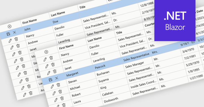The width and height of the screenshot is (204, 107).
Task: Cancel editing the Margaret Peacock row
Action: click(x=57, y=78)
